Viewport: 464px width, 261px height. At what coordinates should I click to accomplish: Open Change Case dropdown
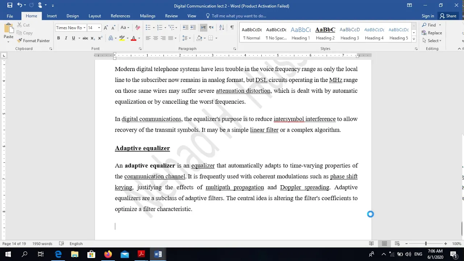[125, 28]
